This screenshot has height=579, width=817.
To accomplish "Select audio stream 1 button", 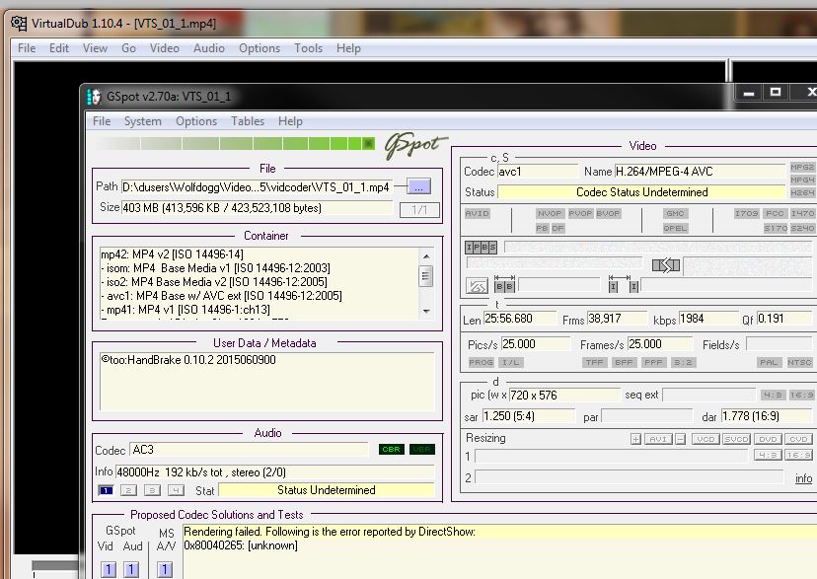I will point(106,490).
